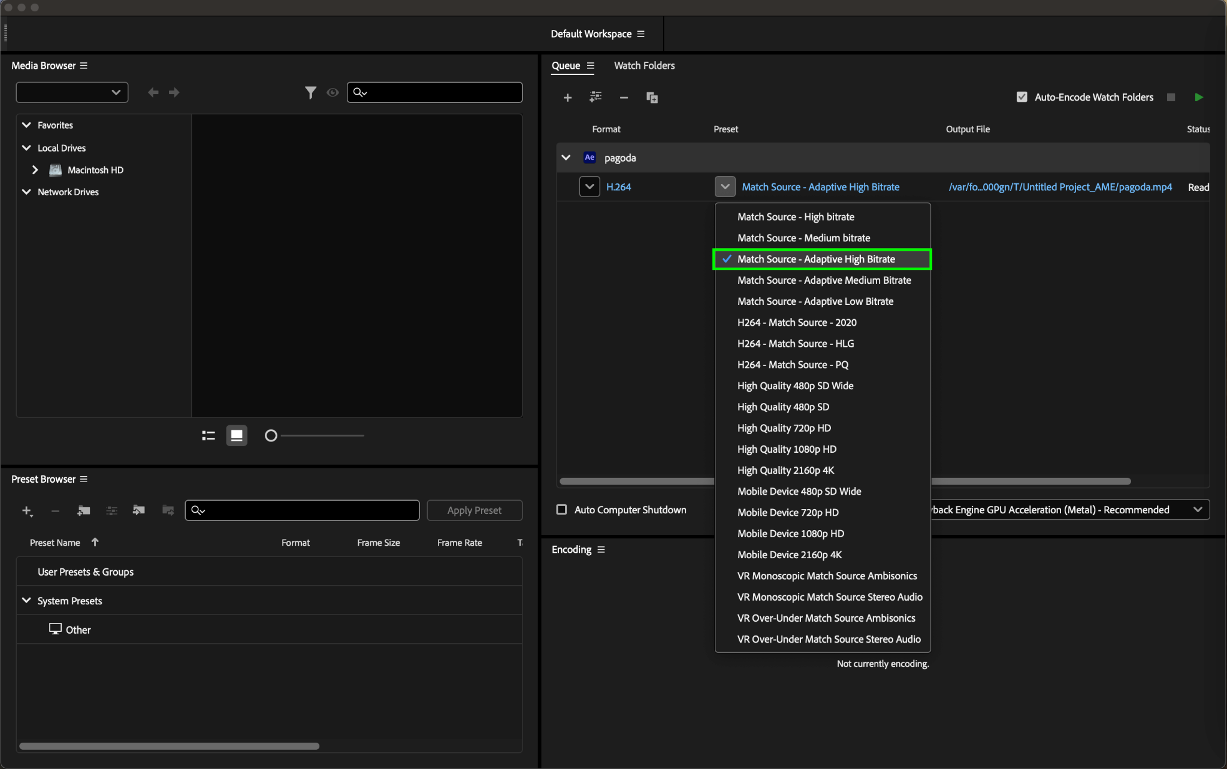This screenshot has height=769, width=1227.
Task: Click the Create new preset group folder icon
Action: click(x=84, y=510)
